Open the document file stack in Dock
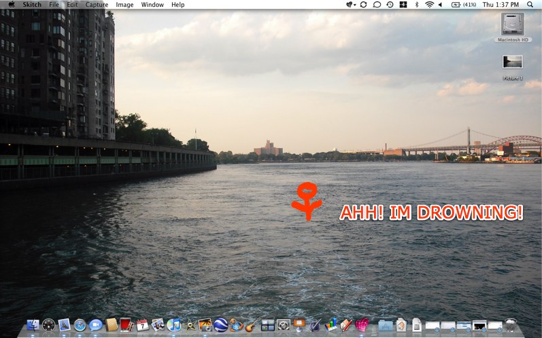Image resolution: width=542 pixels, height=338 pixels. coord(417,325)
